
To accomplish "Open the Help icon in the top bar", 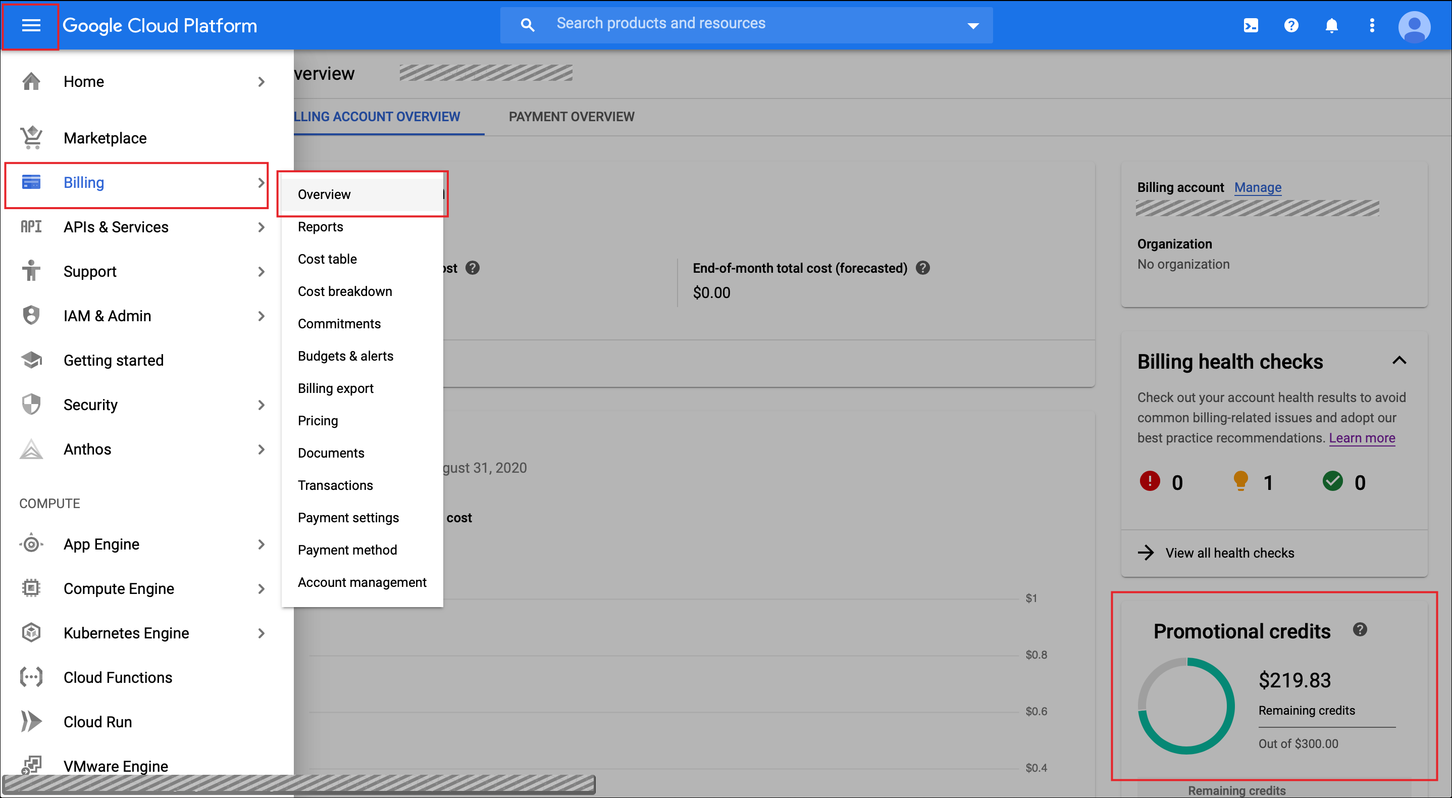I will [x=1291, y=25].
